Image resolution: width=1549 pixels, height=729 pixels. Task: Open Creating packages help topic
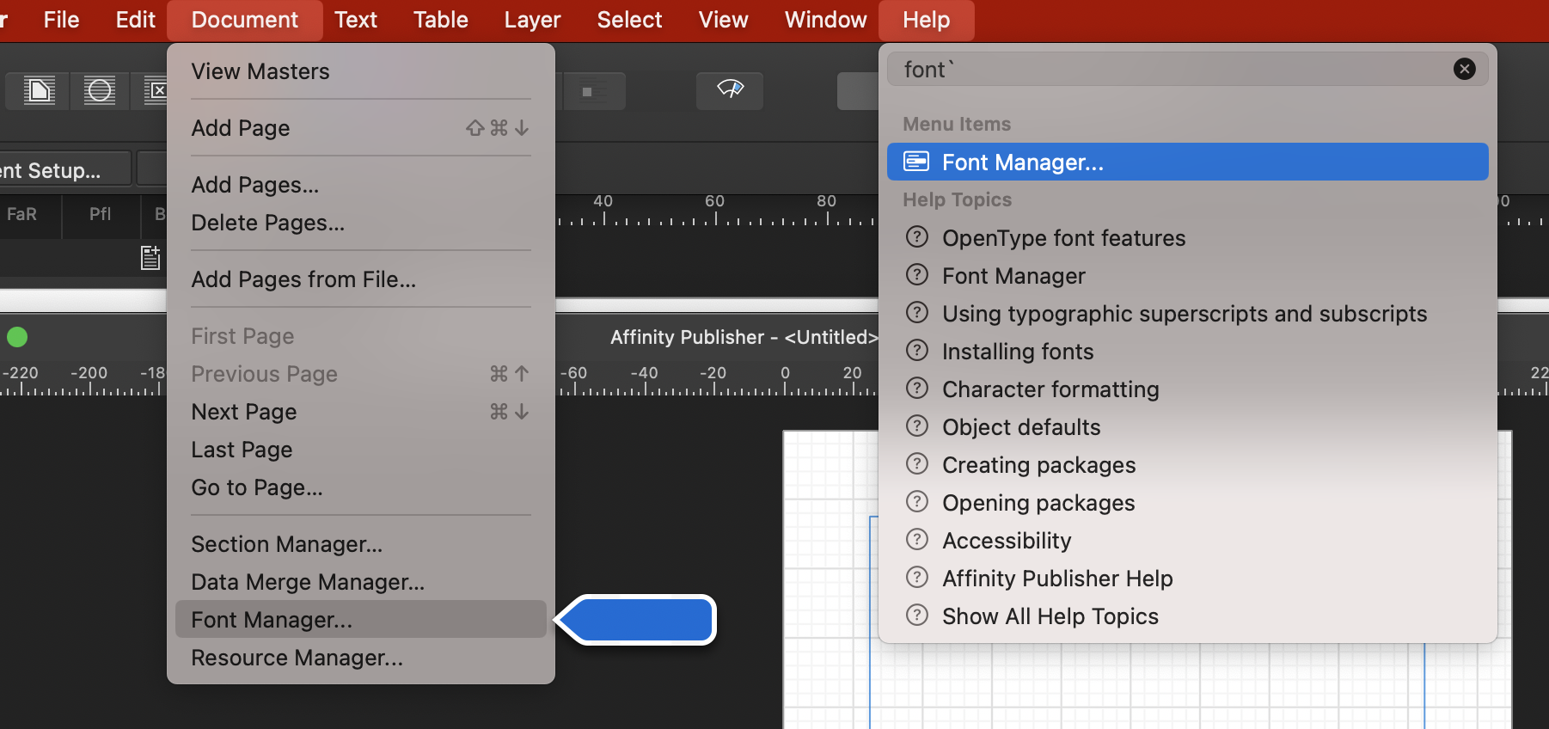[1188, 465]
